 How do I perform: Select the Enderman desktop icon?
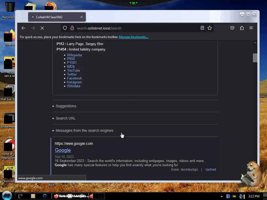pyautogui.click(x=8, y=120)
